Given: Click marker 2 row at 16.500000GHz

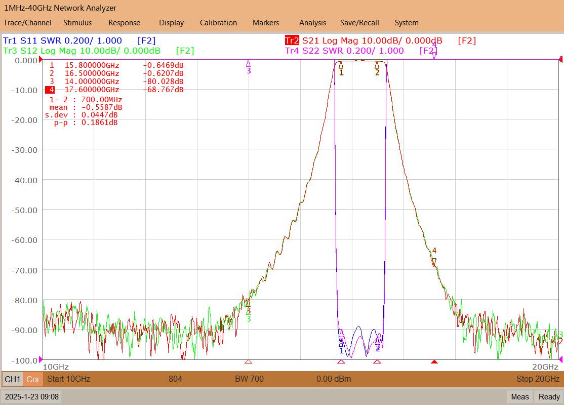Looking at the screenshot, I should [x=116, y=73].
